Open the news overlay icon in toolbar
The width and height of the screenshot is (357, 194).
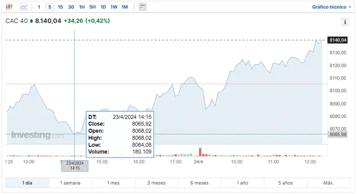tap(142, 7)
